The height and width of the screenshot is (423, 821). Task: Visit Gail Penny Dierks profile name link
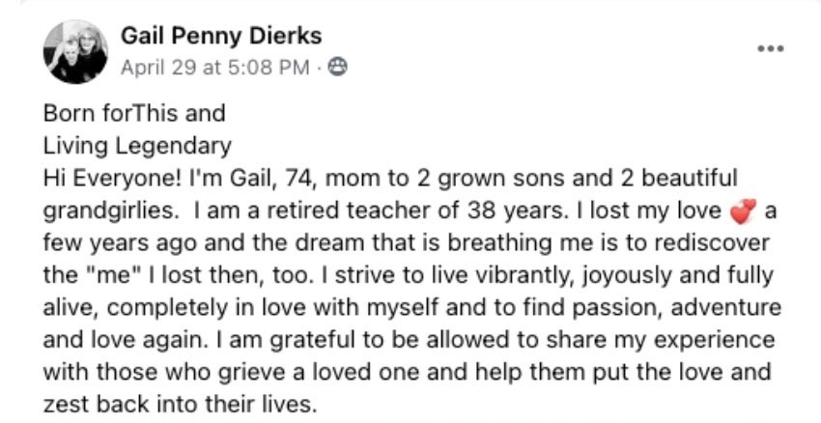[221, 36]
